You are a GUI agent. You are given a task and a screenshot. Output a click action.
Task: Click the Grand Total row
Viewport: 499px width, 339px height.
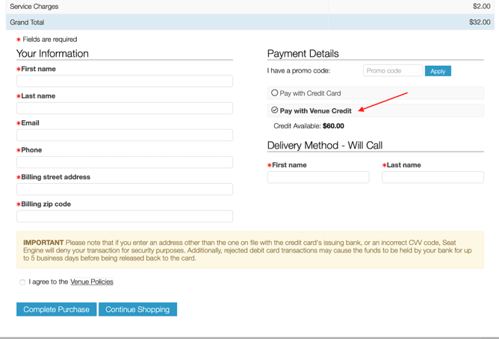click(249, 22)
